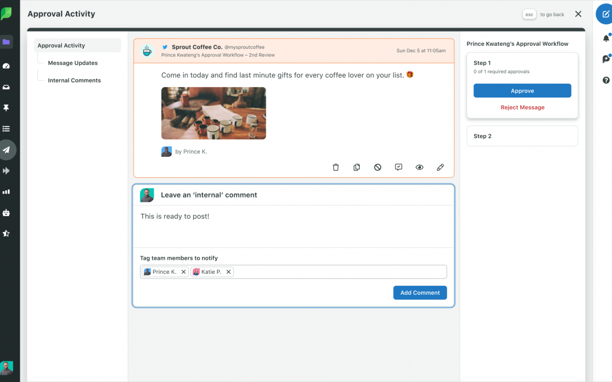The image size is (612, 382).
Task: Click the 'to go back' label
Action: pyautogui.click(x=552, y=14)
